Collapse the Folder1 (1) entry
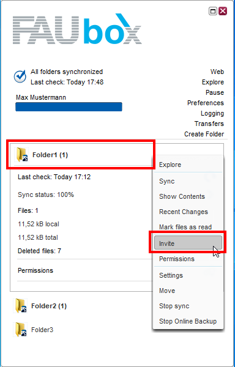The image size is (235, 367). [50, 155]
